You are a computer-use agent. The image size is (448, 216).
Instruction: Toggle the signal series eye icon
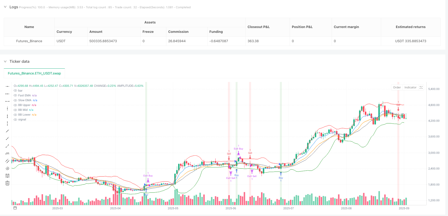tap(15, 119)
